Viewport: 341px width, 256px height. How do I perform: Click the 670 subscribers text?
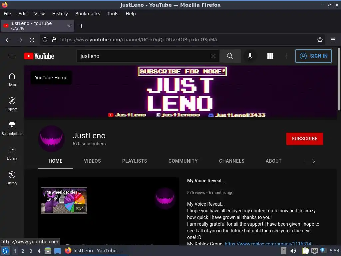89,144
